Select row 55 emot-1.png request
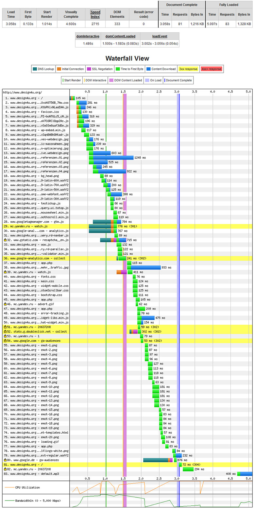Image resolution: width=255 pixels, height=509 pixels. tap(30, 345)
